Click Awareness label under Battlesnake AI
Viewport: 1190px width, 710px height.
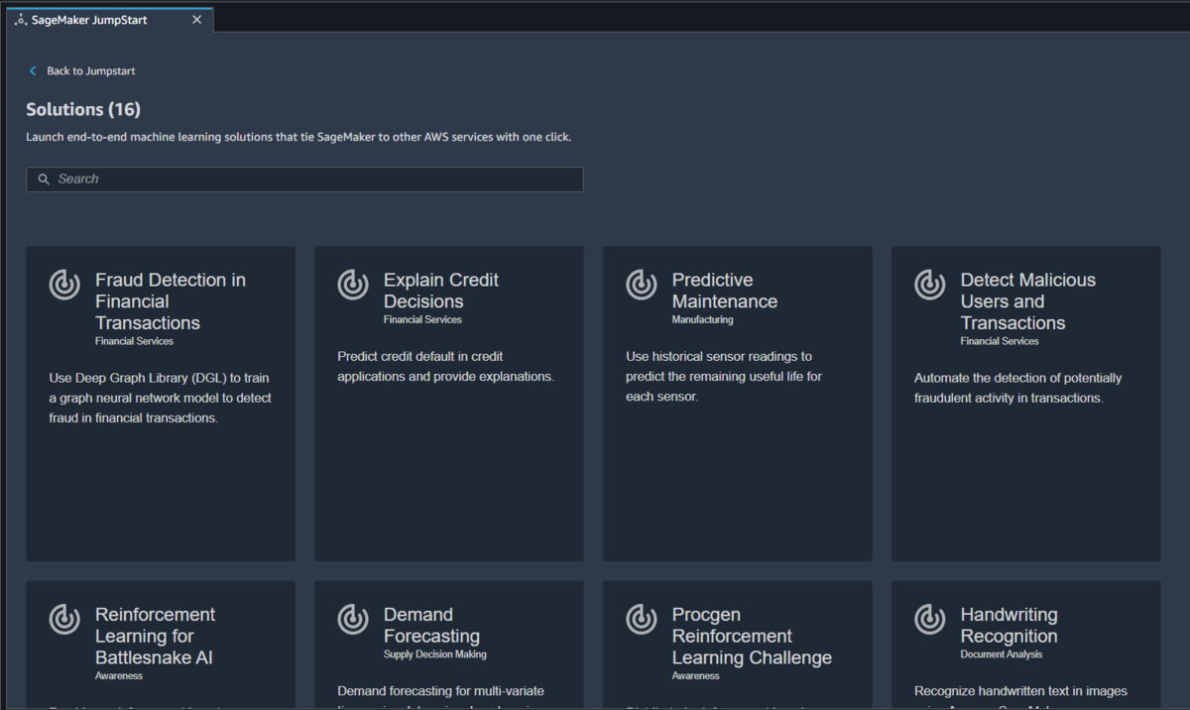pyautogui.click(x=119, y=675)
